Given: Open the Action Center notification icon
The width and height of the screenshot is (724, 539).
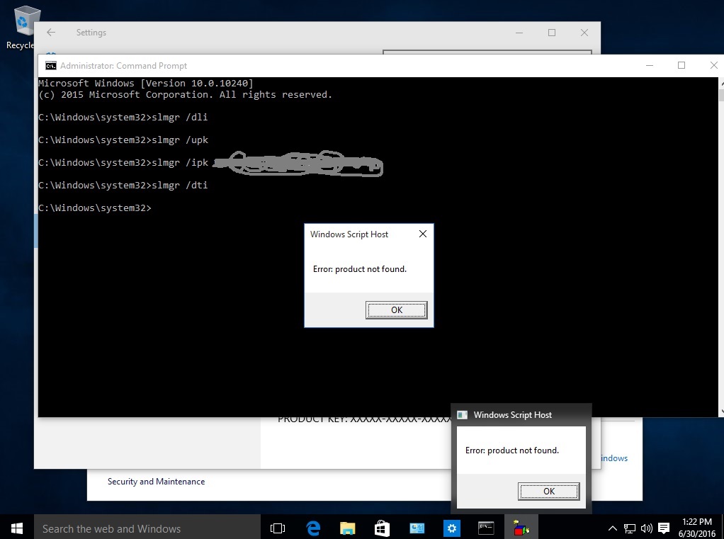Looking at the screenshot, I should (x=664, y=528).
